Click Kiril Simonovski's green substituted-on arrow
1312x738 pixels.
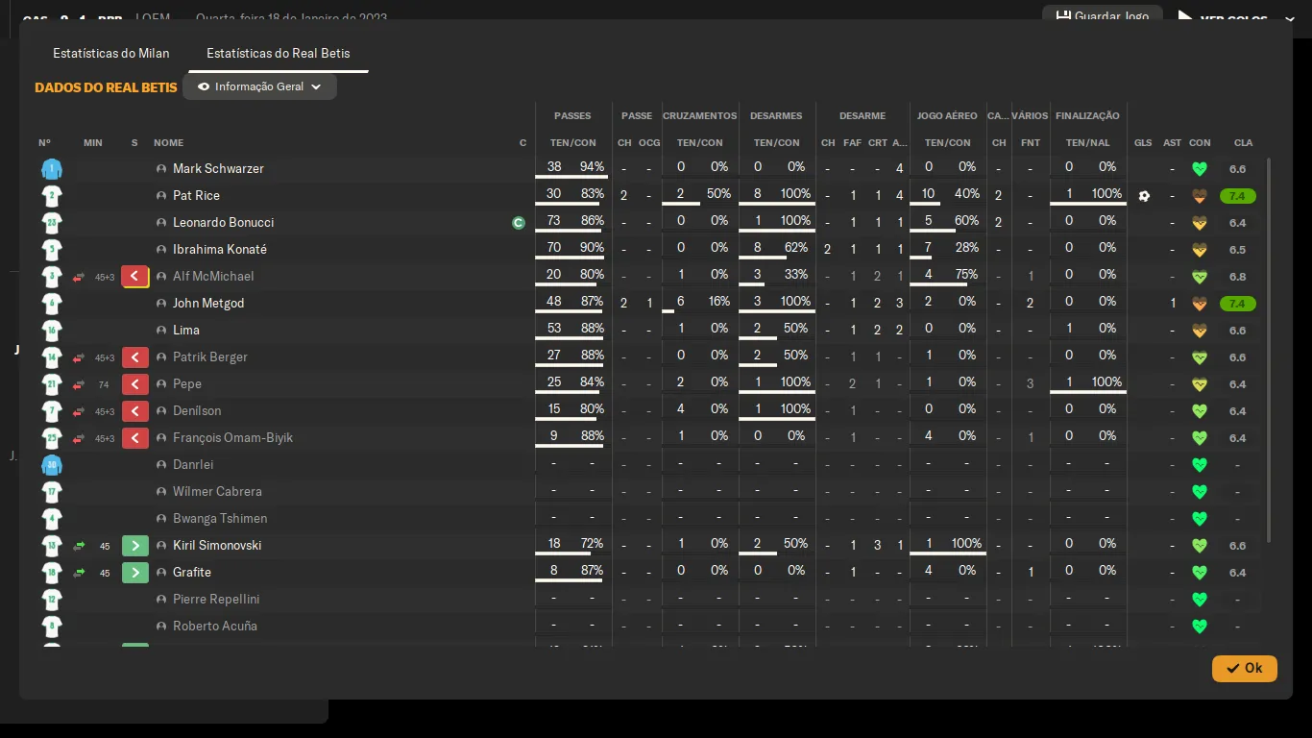[135, 546]
